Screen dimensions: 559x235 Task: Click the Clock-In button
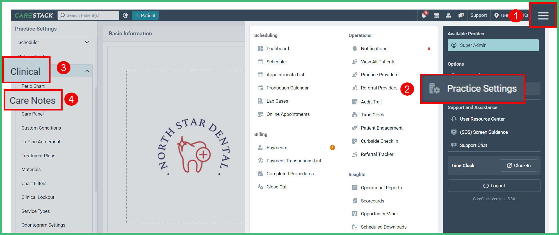[x=519, y=165]
